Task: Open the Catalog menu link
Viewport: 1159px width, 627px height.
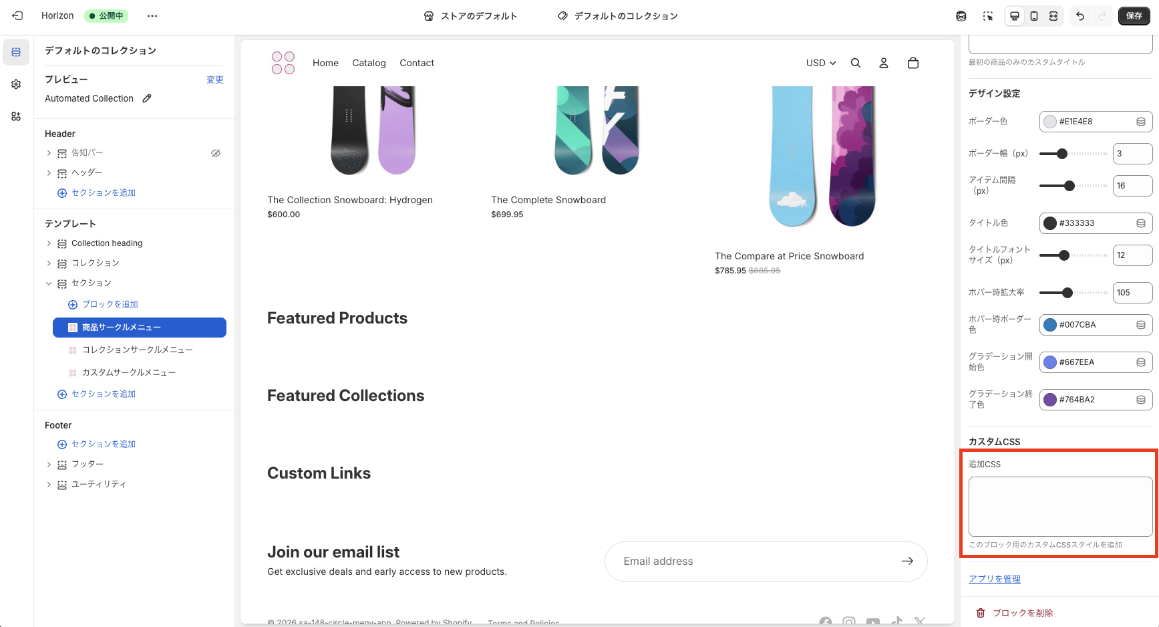Action: coord(369,63)
